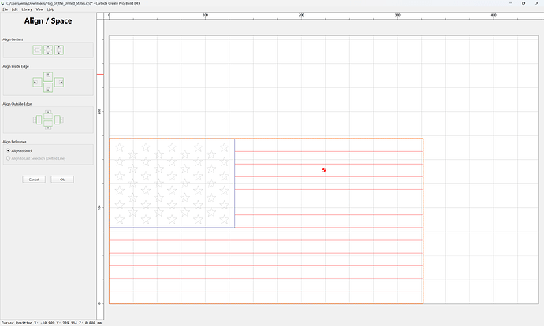Open the Help menu

pyautogui.click(x=50, y=9)
